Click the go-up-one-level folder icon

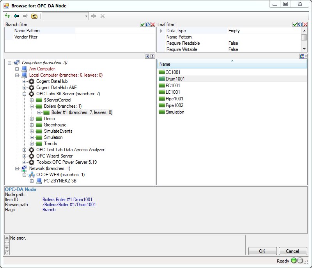(34, 16)
